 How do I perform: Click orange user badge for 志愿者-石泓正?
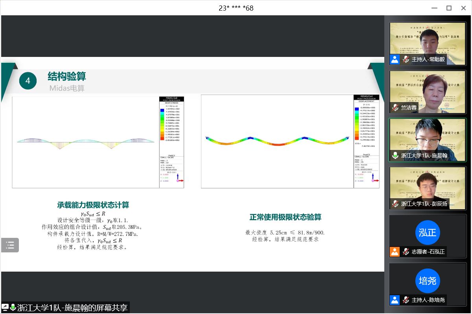point(395,252)
